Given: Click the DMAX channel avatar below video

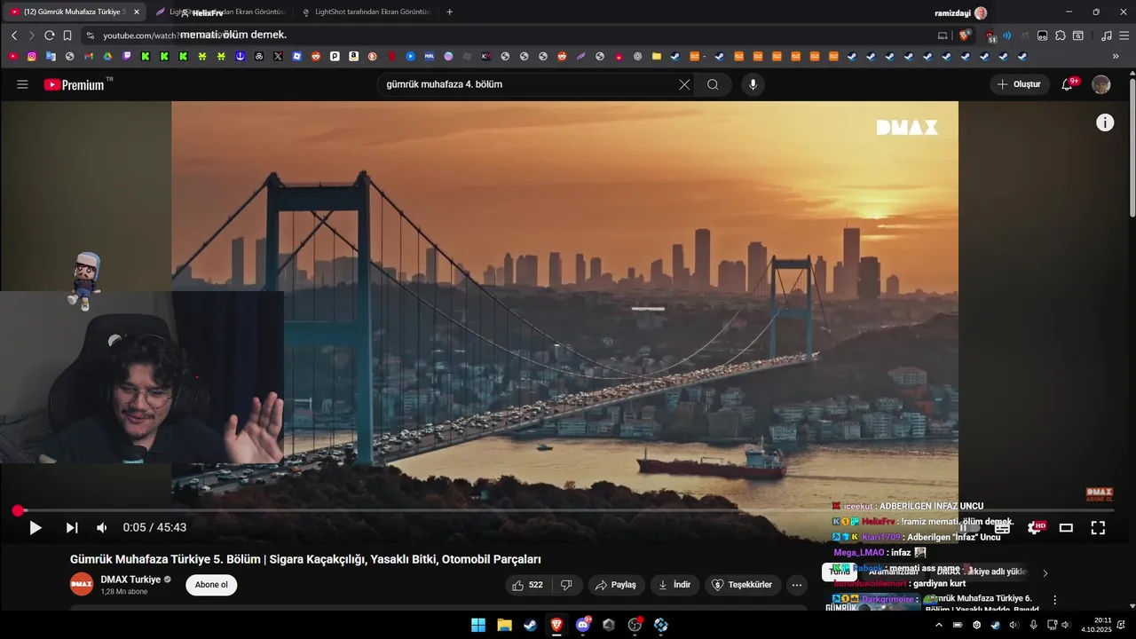Looking at the screenshot, I should [82, 584].
